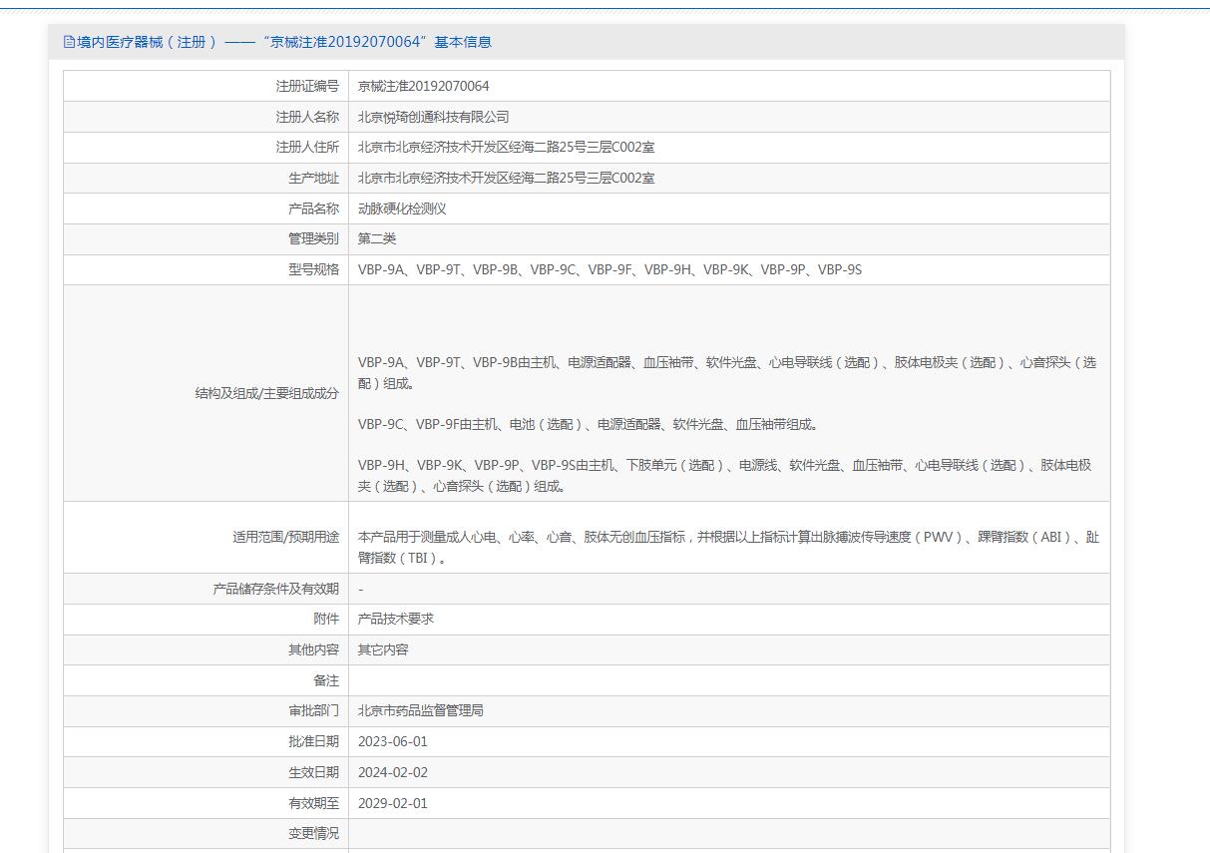Click the label 注册人名称

coord(307,117)
